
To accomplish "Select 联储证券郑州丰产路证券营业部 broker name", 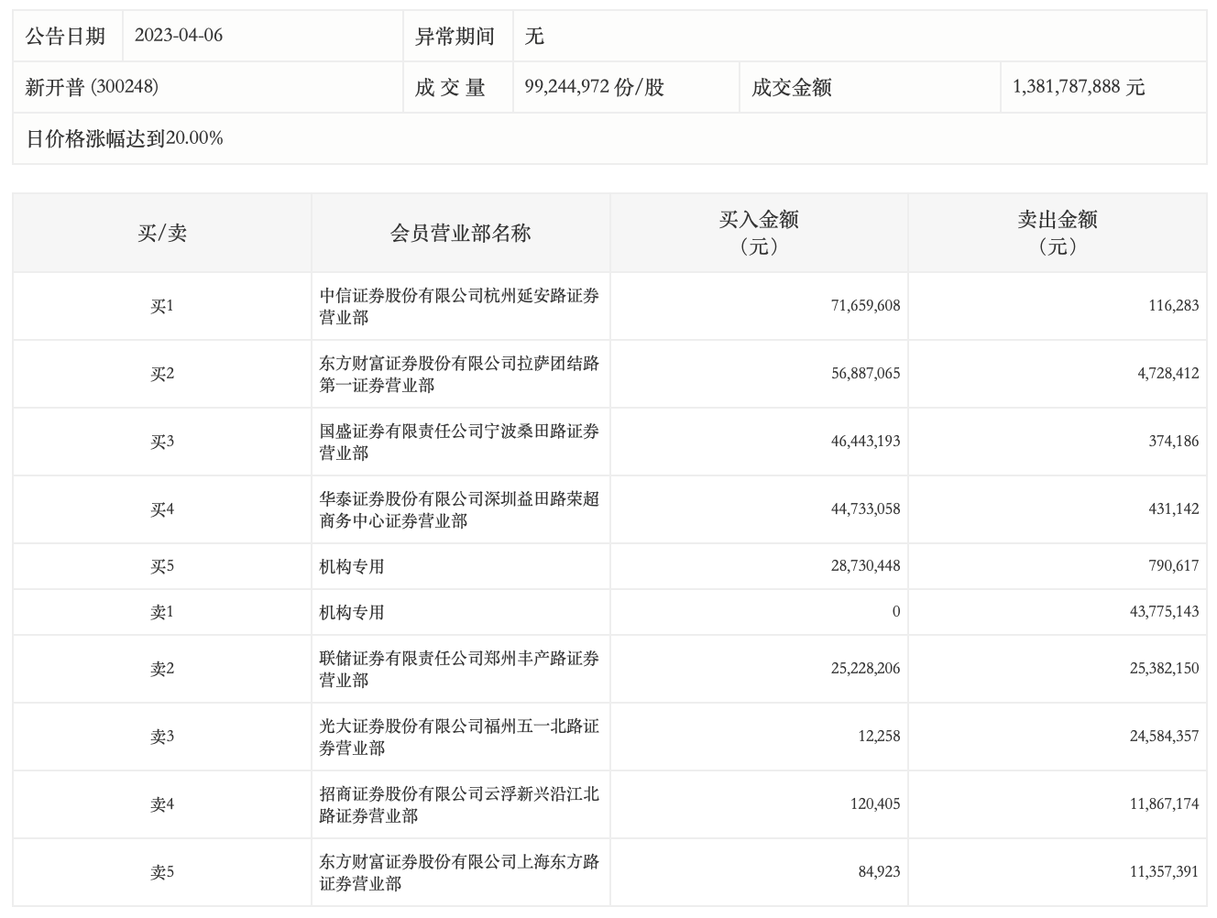I will tap(459, 669).
